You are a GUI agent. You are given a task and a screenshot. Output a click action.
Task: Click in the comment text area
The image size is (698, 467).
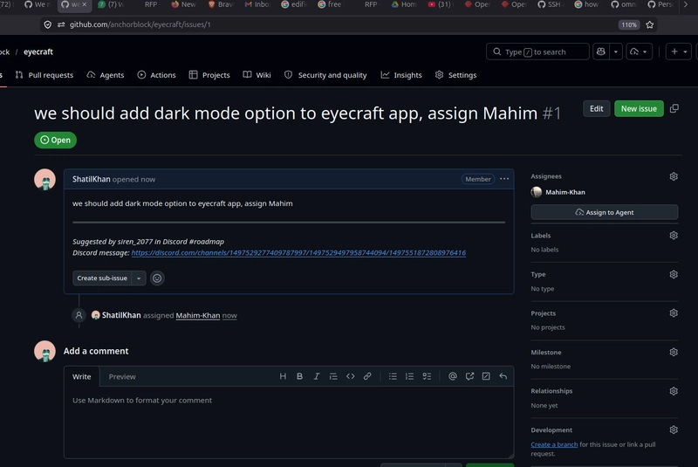pyautogui.click(x=289, y=422)
